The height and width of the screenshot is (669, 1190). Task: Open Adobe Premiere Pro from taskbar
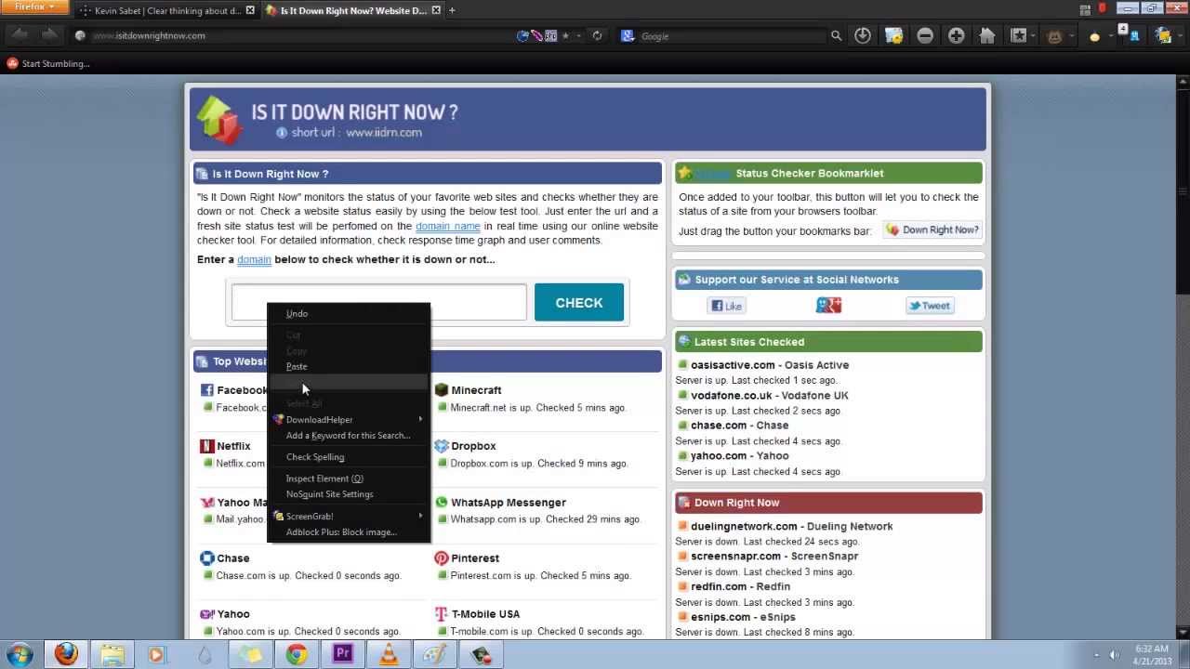pyautogui.click(x=342, y=654)
